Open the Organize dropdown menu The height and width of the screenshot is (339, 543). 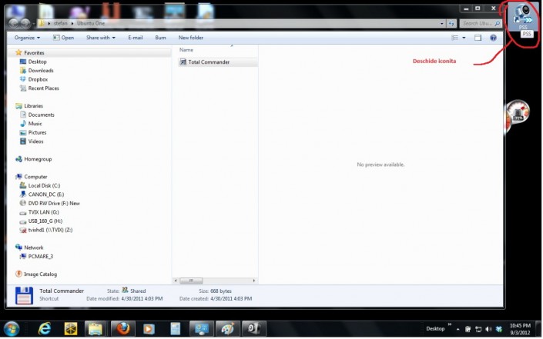[27, 37]
